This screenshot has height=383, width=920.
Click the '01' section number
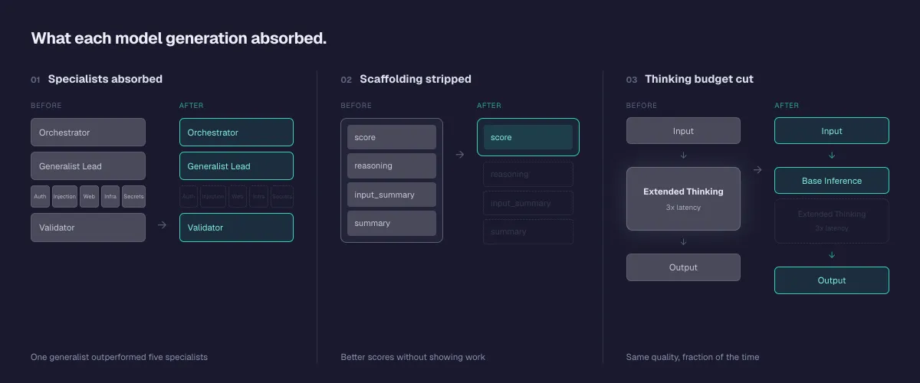35,80
